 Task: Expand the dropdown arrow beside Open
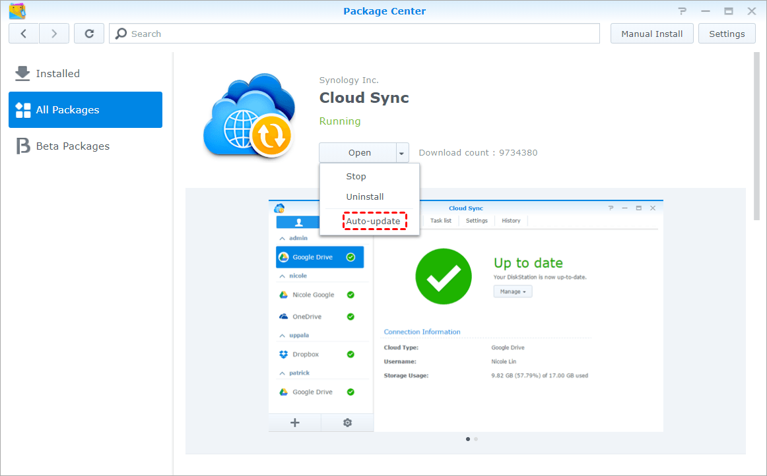click(x=401, y=153)
